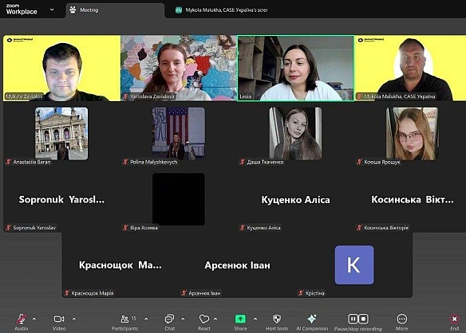Click Ксюша Ярощук profile picture
This screenshot has height=333, width=466.
click(413, 134)
